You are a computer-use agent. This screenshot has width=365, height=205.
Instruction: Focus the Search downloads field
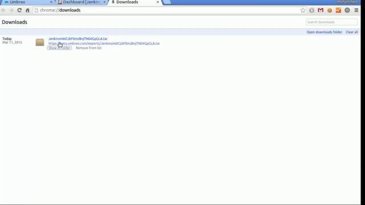(x=331, y=22)
